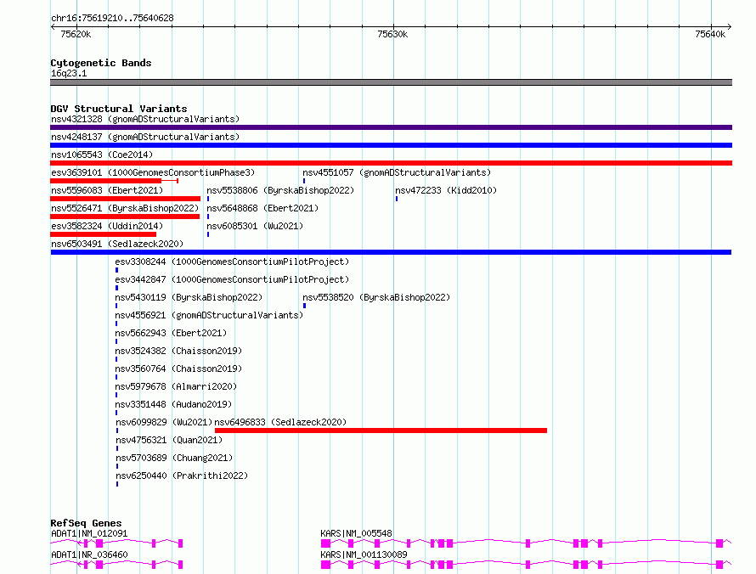
Task: Click the gray 16q23.1 cytogenetic band bar
Action: pyautogui.click(x=391, y=82)
